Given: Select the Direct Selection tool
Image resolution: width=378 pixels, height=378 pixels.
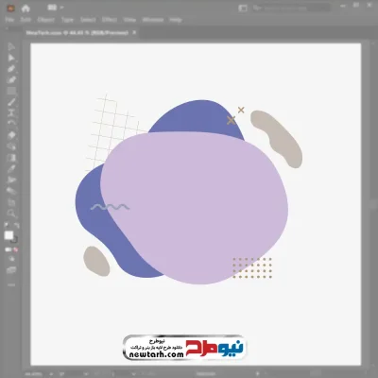Looking at the screenshot, I should (x=11, y=58).
